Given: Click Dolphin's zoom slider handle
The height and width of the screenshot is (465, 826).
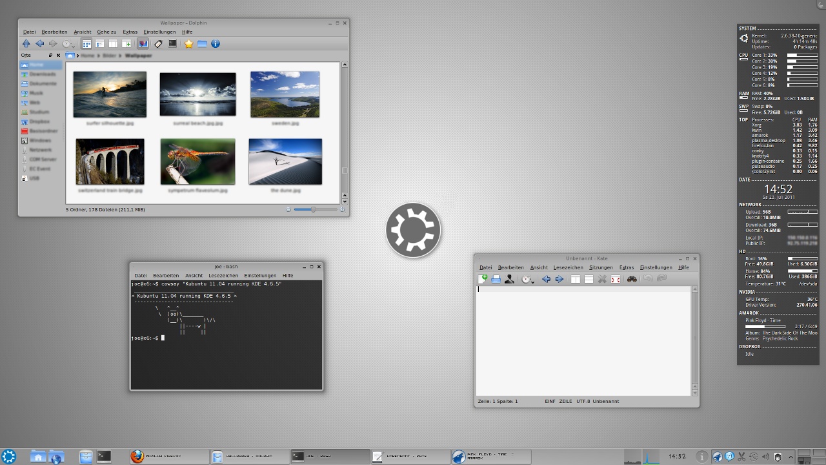Looking at the screenshot, I should click(313, 209).
